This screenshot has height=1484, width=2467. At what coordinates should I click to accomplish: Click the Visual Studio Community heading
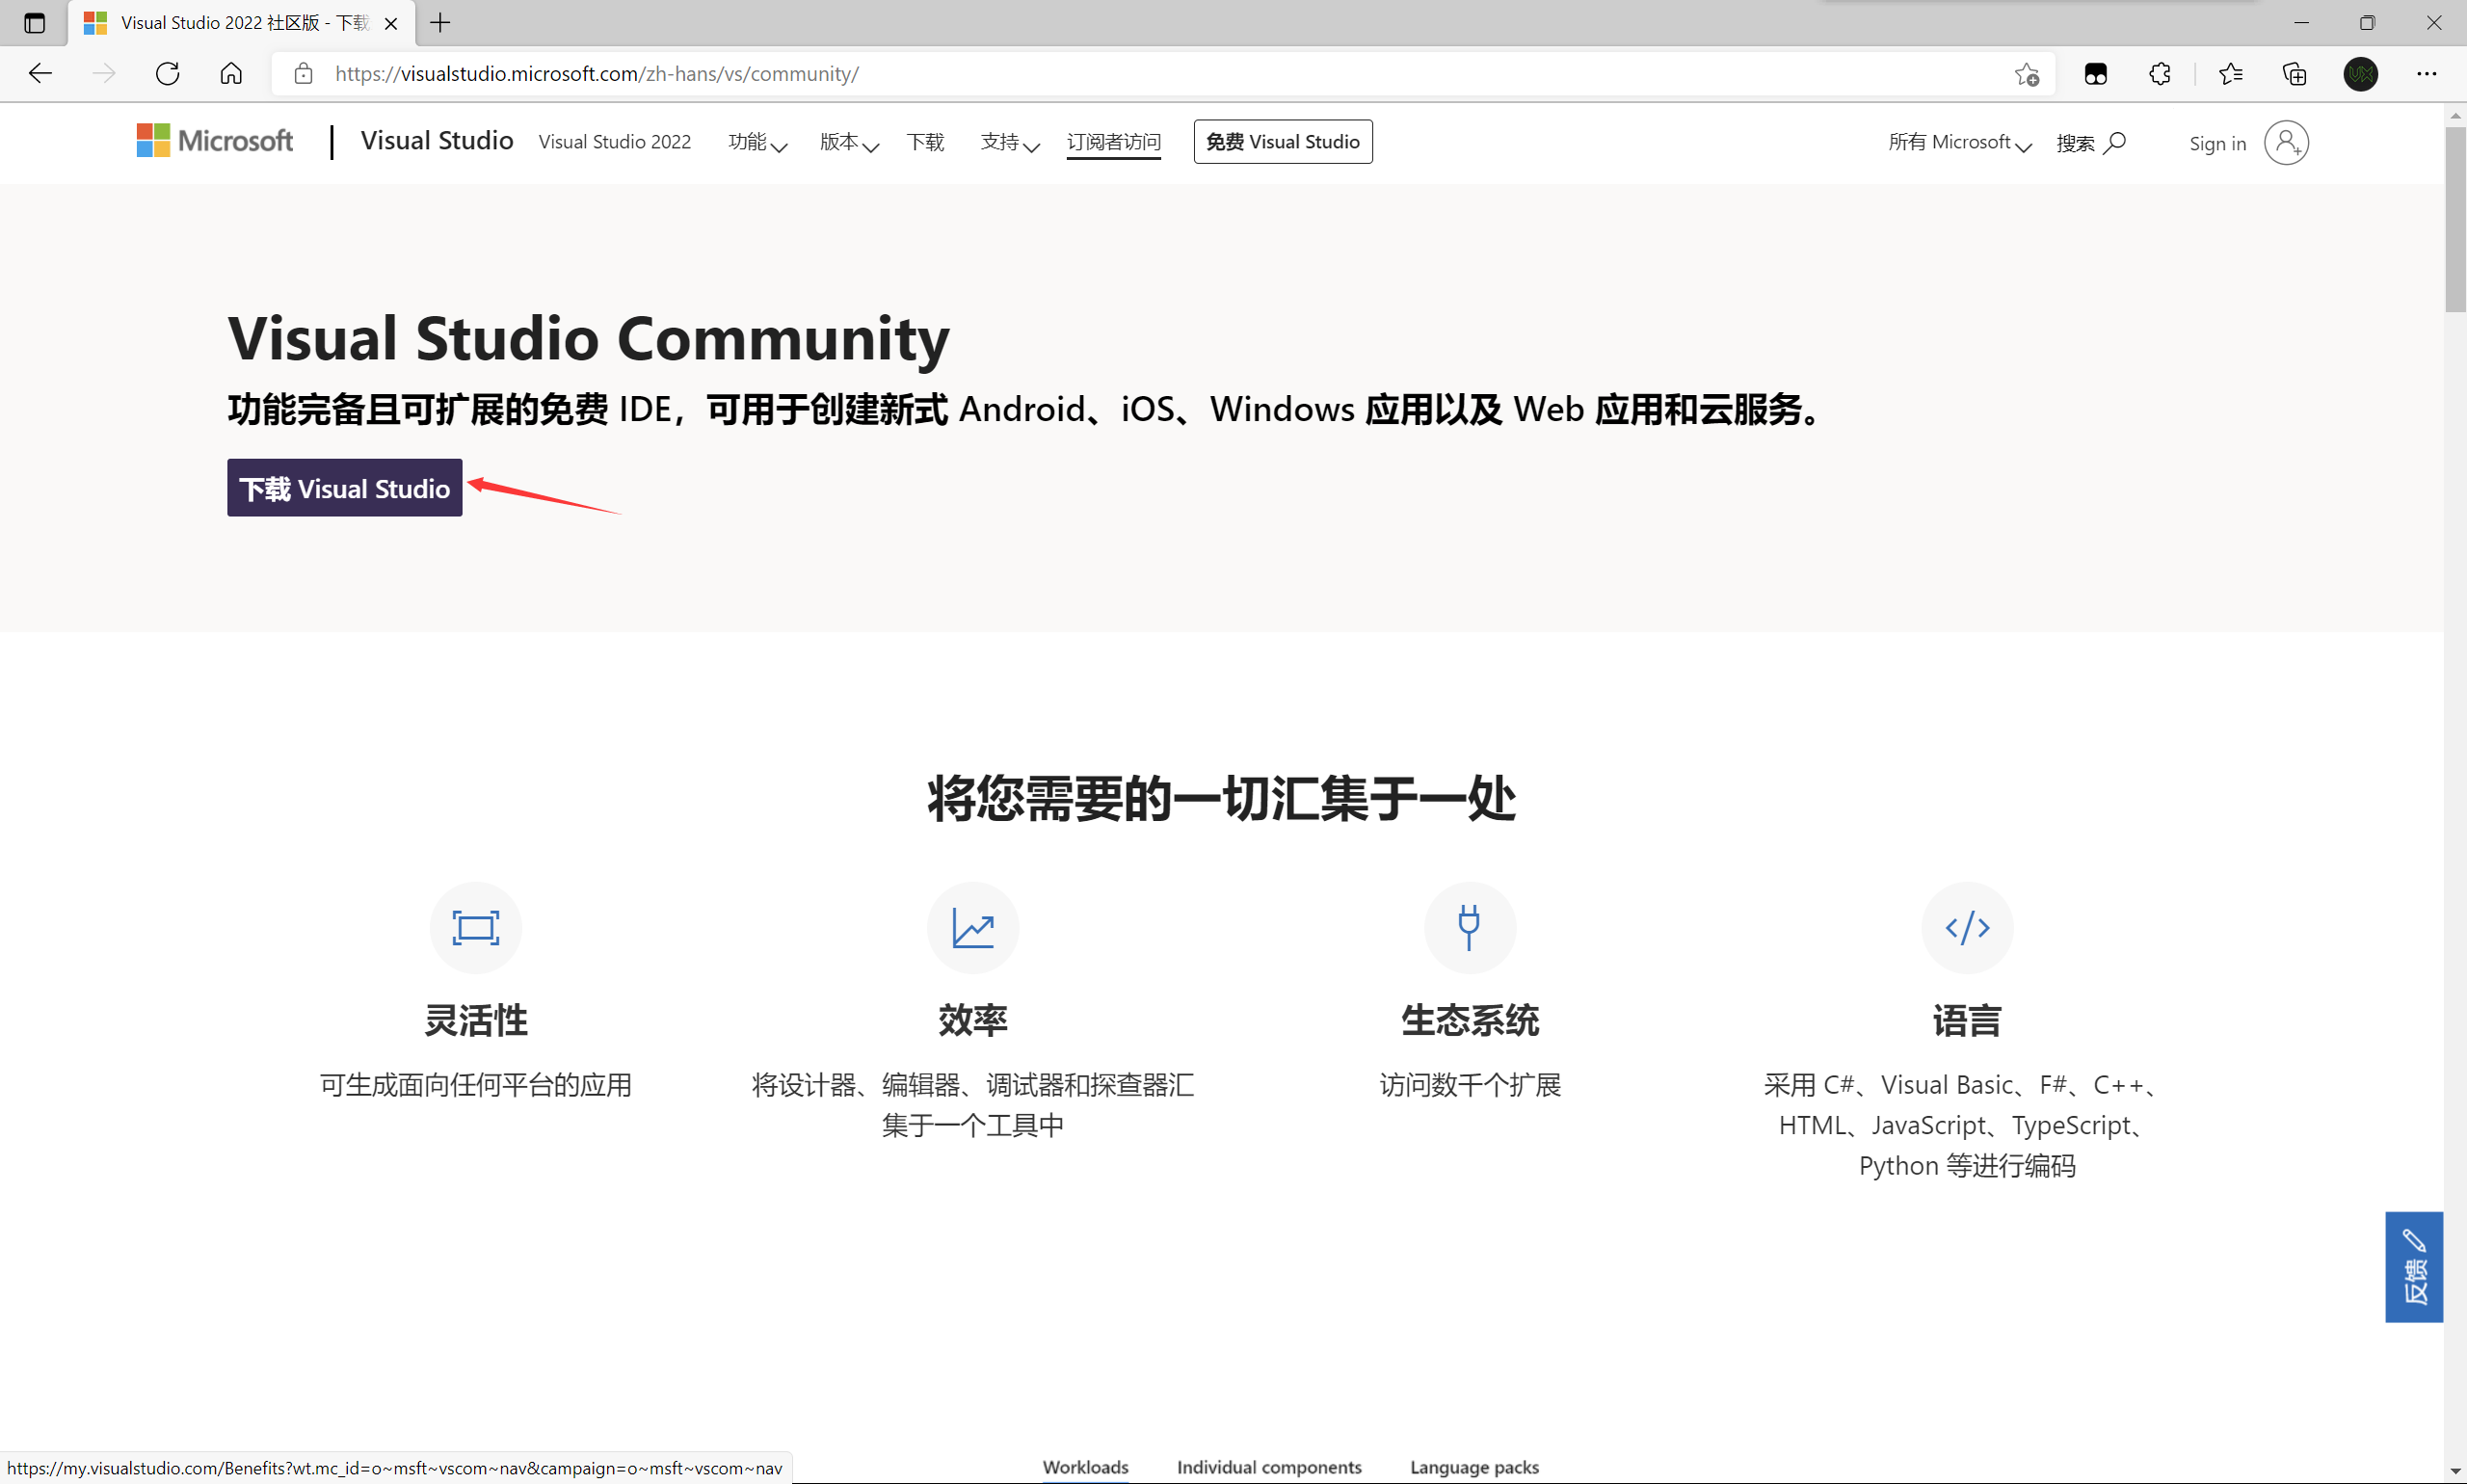(x=589, y=338)
